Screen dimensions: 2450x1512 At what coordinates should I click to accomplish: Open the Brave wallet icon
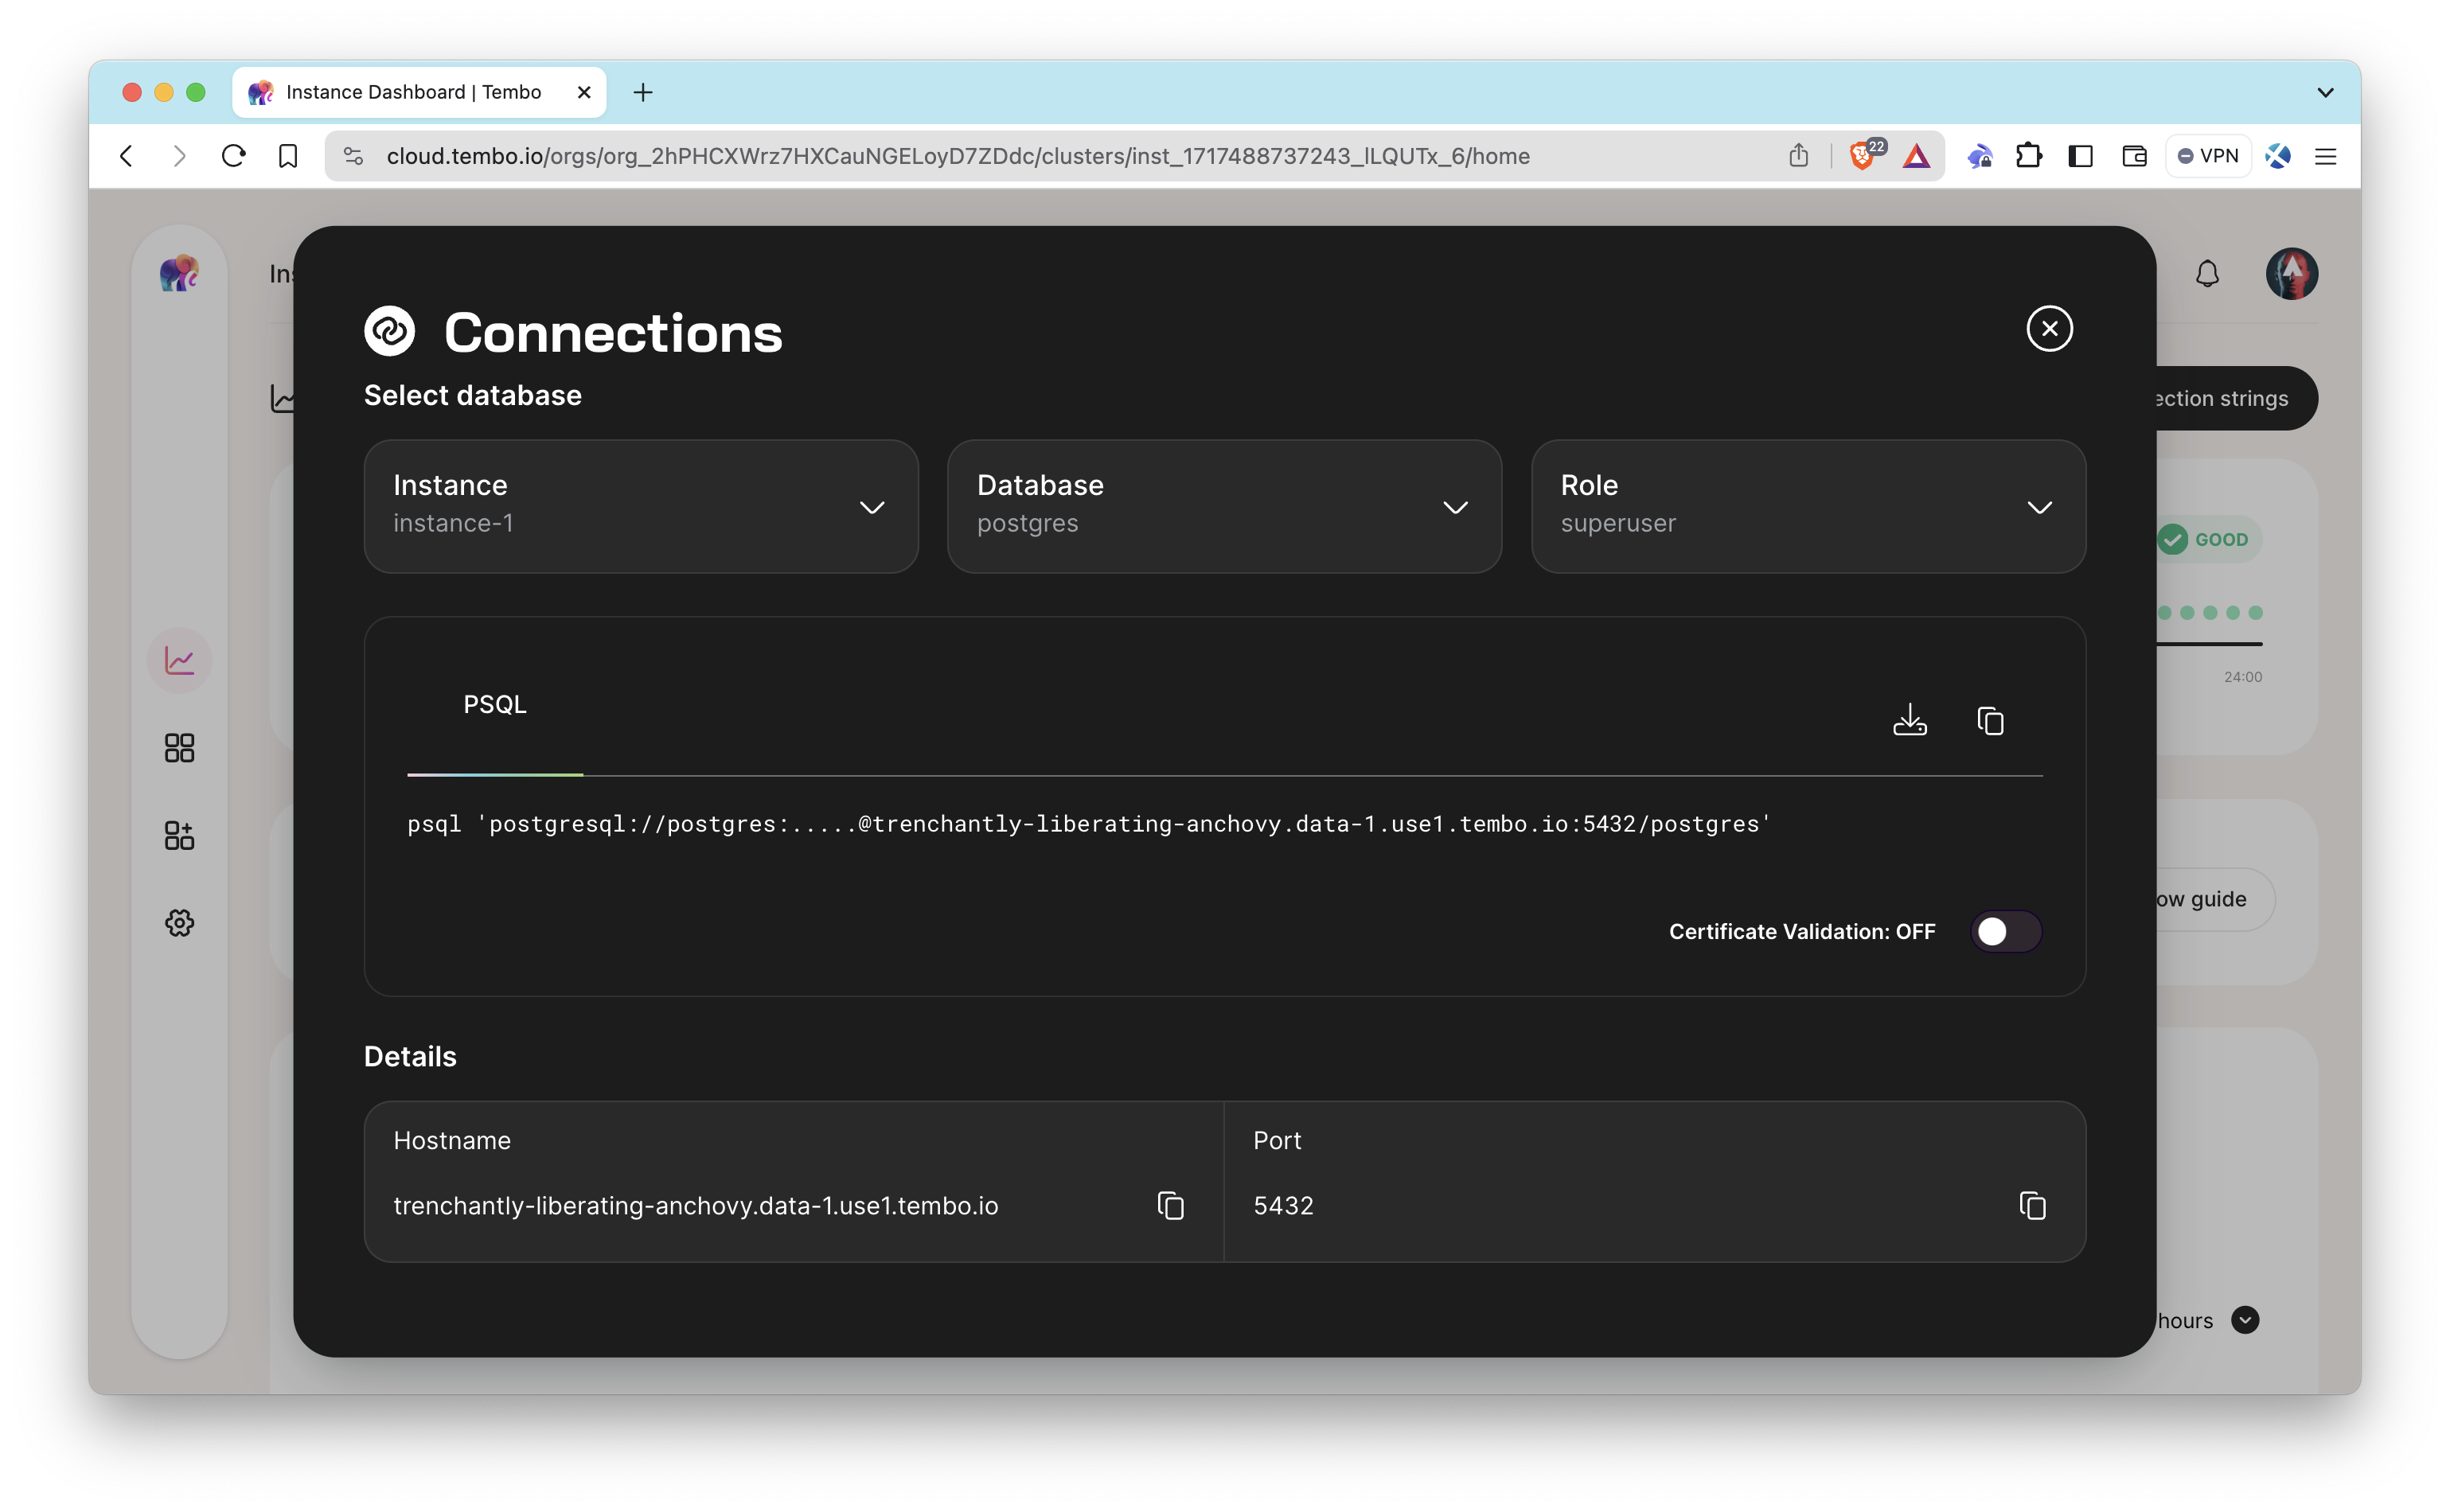(x=2134, y=156)
